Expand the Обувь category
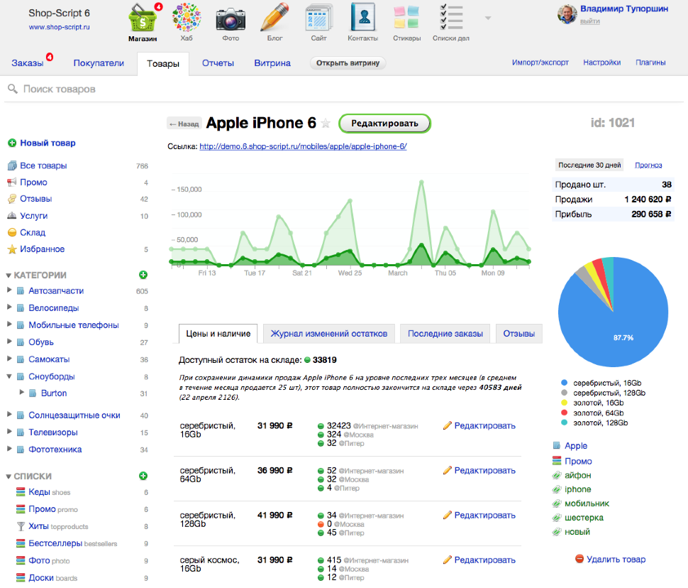The height and width of the screenshot is (588, 688). [9, 342]
